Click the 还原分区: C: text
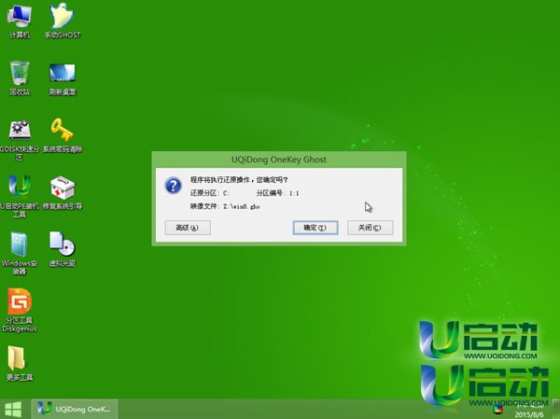Image resolution: width=560 pixels, height=419 pixels. pos(210,193)
